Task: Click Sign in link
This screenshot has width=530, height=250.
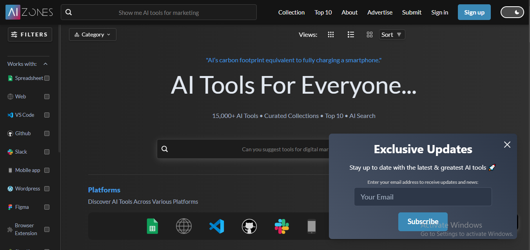Action: 439,12
